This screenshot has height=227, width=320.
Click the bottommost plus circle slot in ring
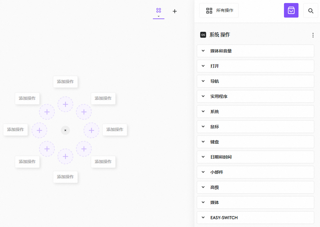tap(65, 156)
